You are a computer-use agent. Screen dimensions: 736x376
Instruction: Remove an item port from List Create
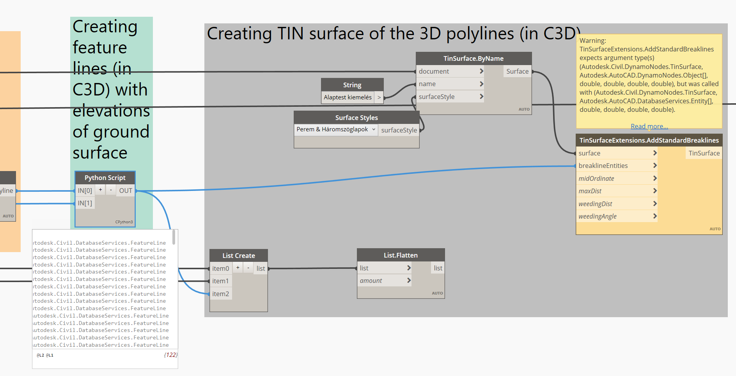click(248, 268)
